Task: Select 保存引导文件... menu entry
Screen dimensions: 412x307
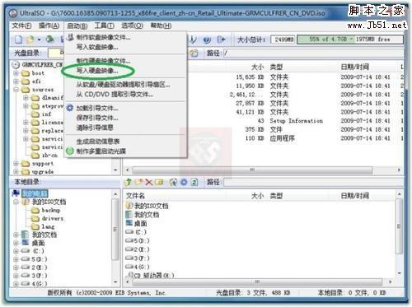Action: pos(97,118)
